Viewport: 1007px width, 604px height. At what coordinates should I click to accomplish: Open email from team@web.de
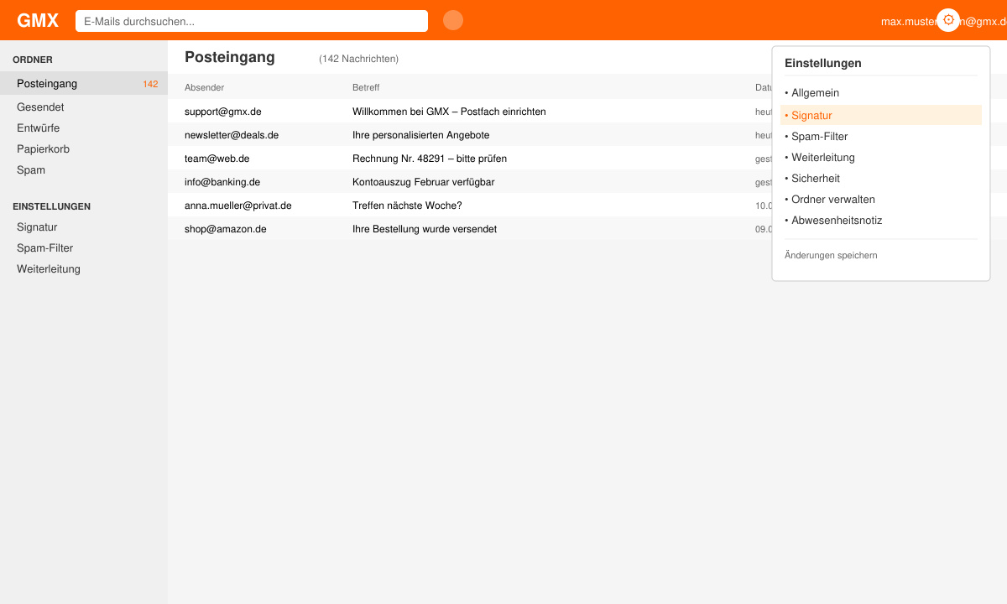pos(217,159)
